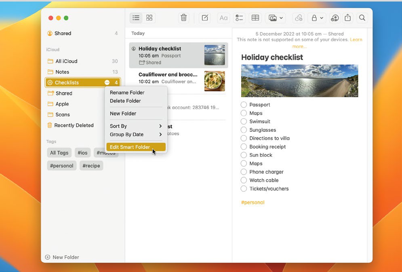
Task: Open the lock note dropdown
Action: pyautogui.click(x=317, y=18)
